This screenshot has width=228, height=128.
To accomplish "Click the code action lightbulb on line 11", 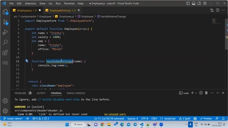I will (27, 61).
